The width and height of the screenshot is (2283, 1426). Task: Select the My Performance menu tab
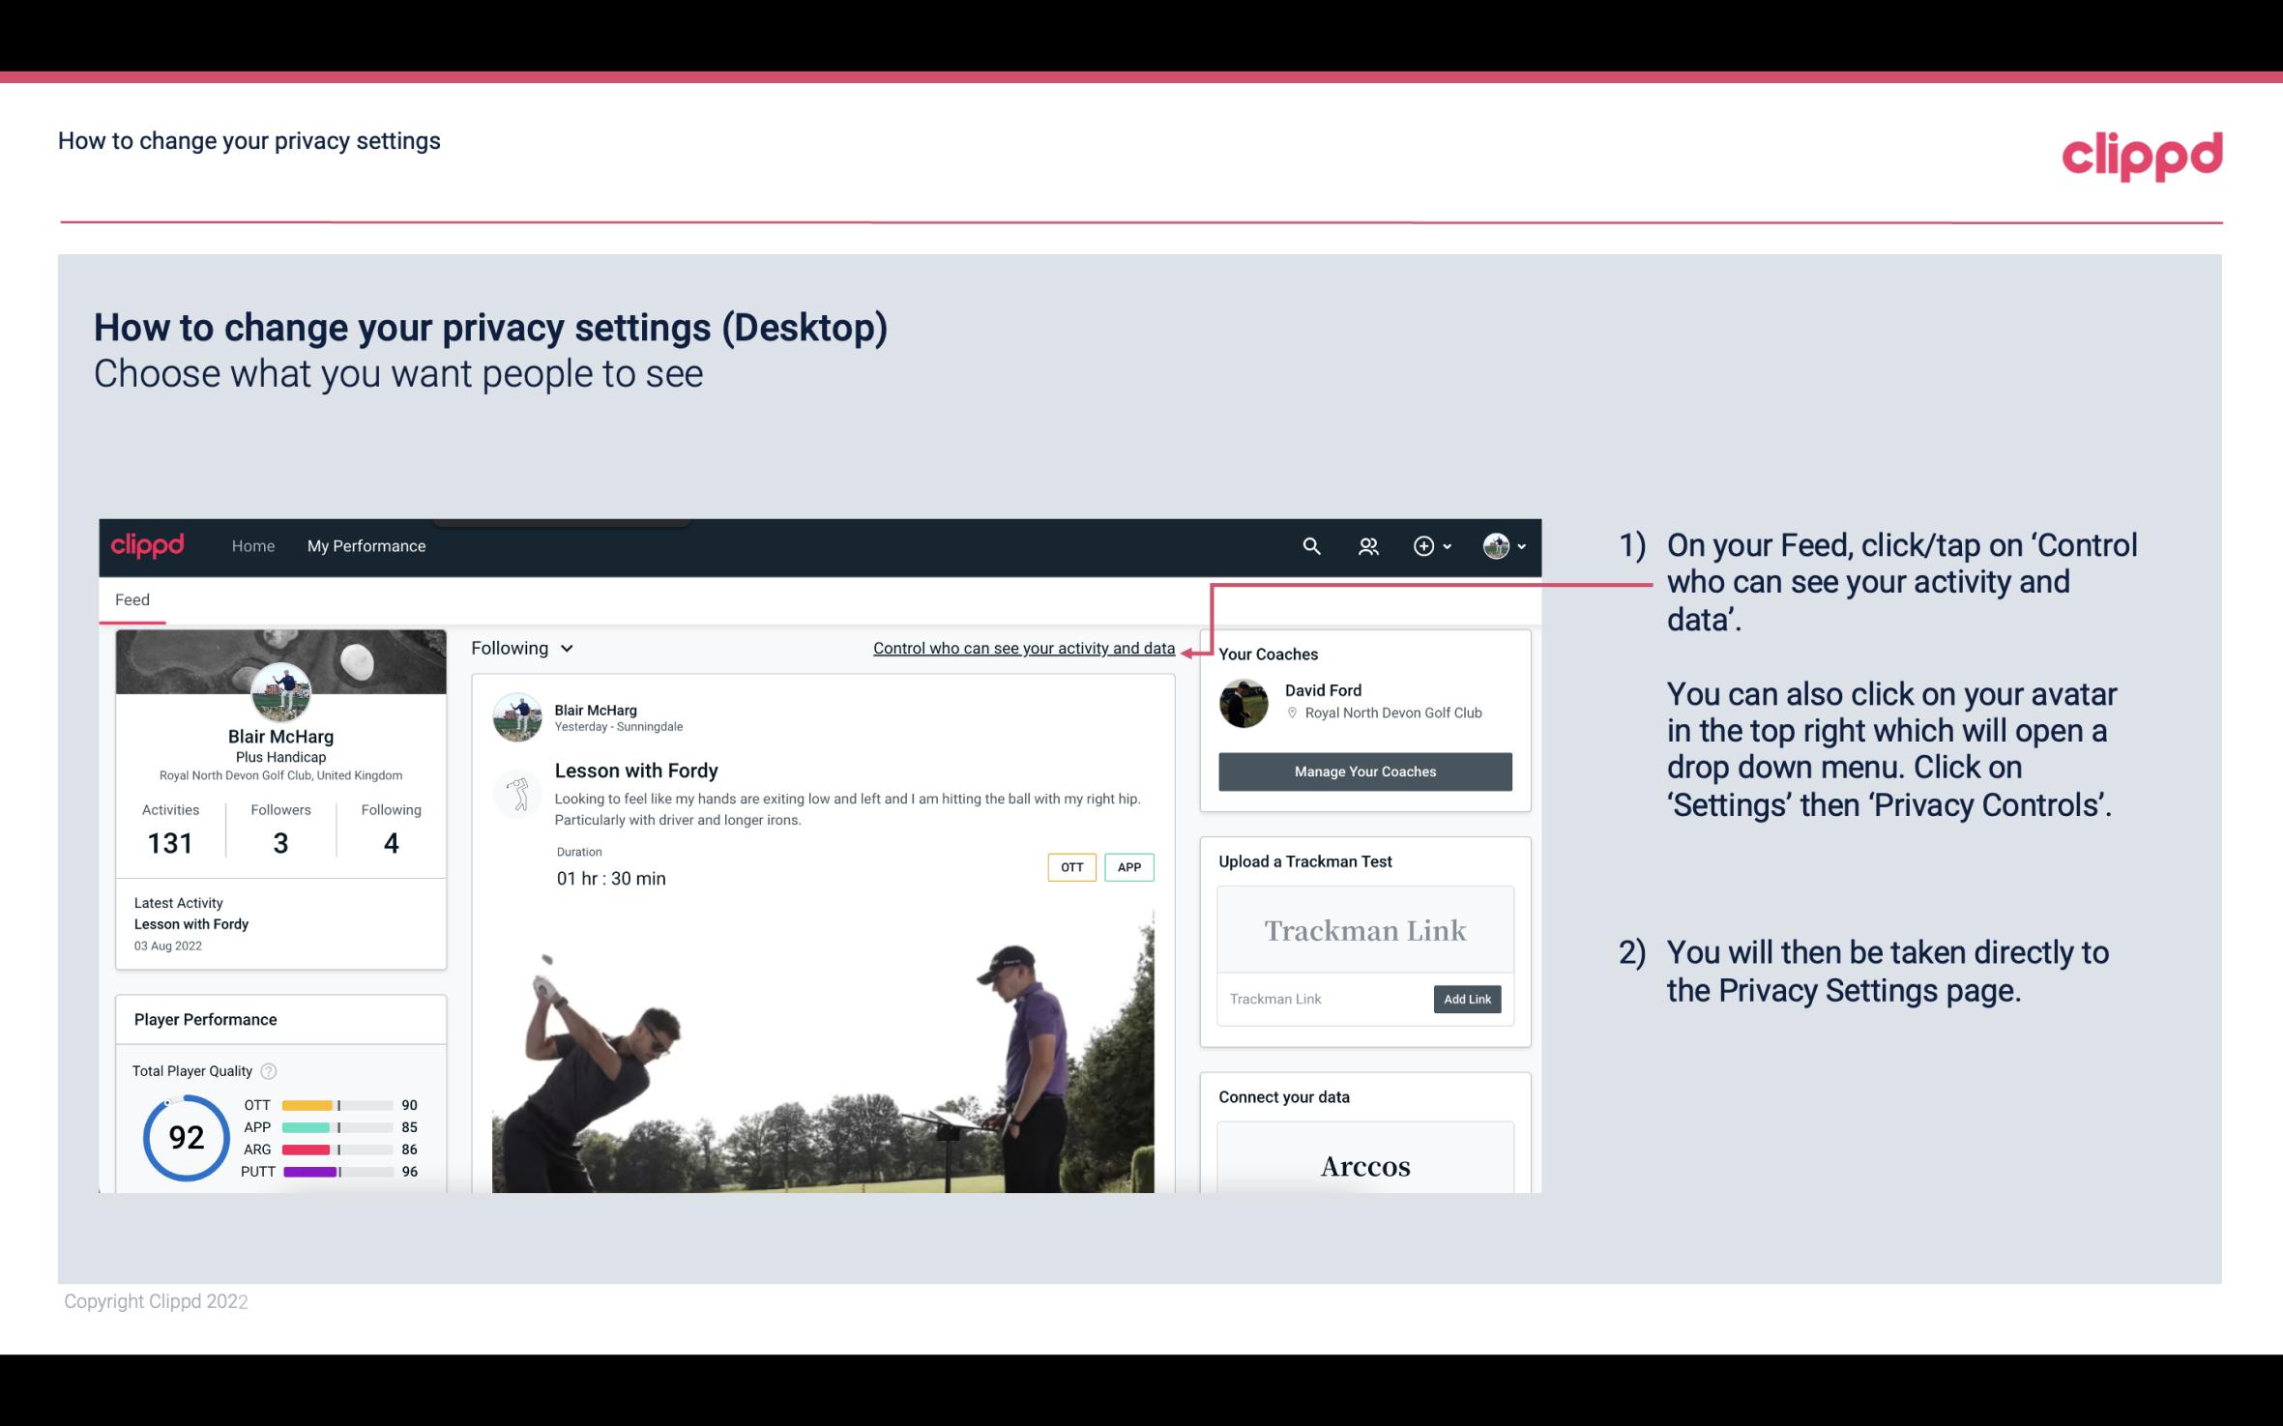coord(365,543)
